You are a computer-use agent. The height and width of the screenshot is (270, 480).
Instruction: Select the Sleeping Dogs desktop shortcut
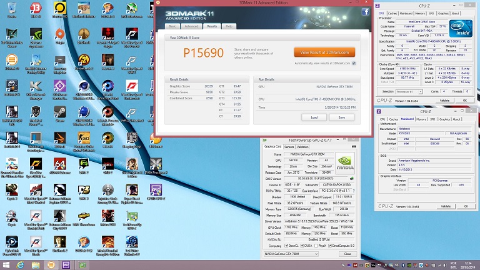[x=132, y=140]
